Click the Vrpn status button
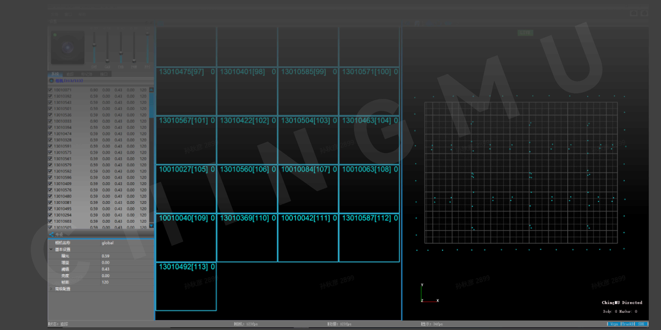This screenshot has width=661, height=330. tap(614, 324)
